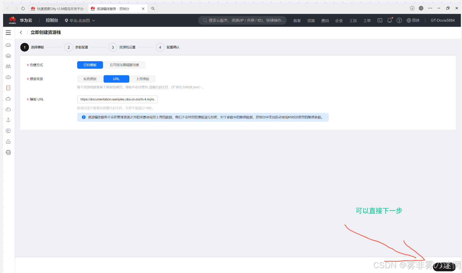
Task: Select 已有模板 creation method
Action: (90, 65)
